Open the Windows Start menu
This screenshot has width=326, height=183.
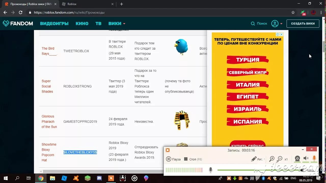click(5, 178)
